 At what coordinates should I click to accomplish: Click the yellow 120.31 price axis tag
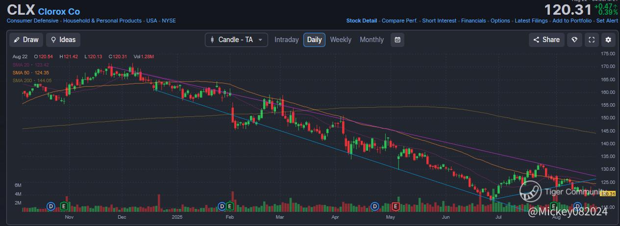click(x=608, y=194)
